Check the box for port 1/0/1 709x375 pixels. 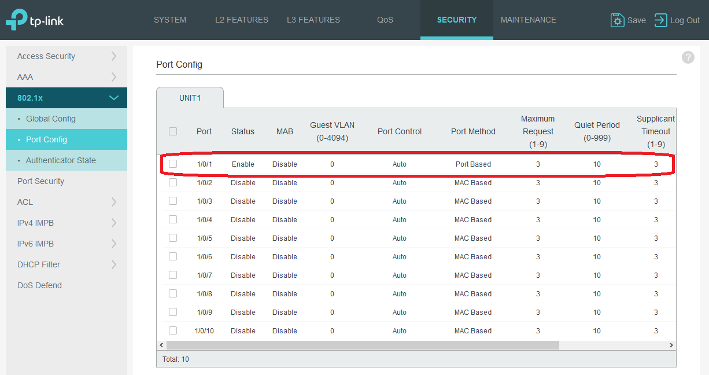(173, 164)
